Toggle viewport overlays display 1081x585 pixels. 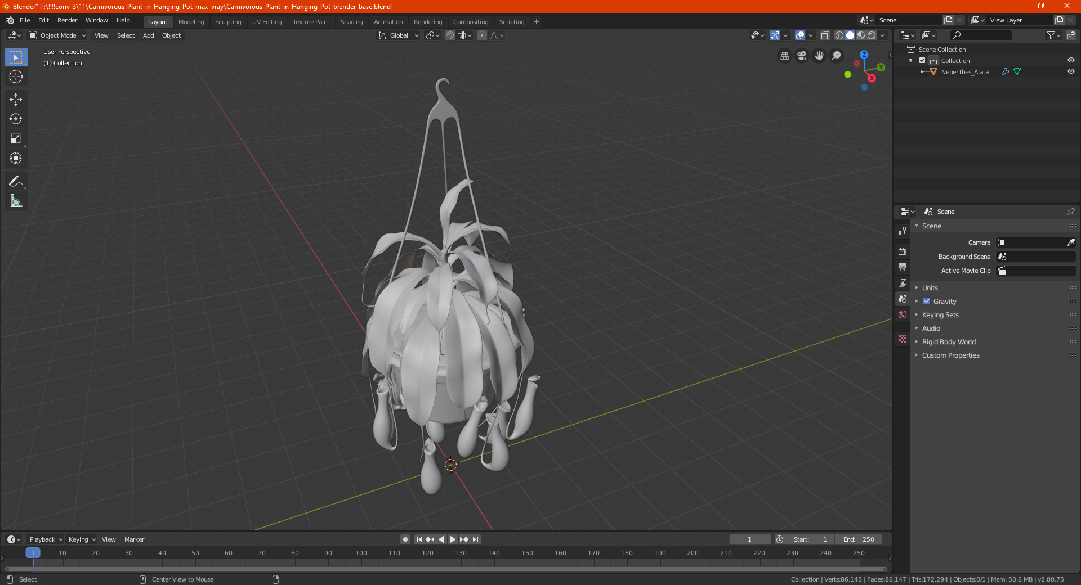tap(800, 35)
